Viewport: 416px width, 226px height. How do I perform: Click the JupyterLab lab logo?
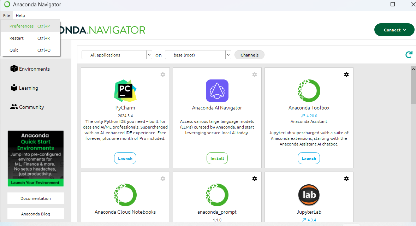(309, 195)
